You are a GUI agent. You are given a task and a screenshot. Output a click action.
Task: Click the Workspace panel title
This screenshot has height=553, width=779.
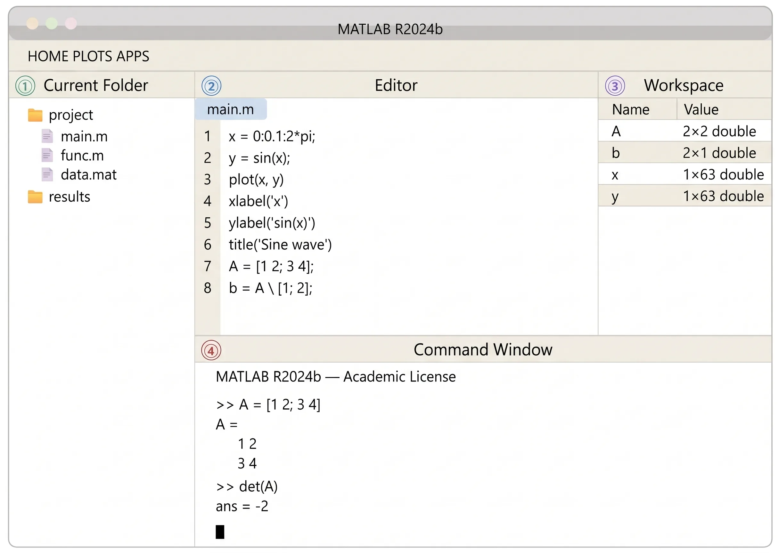[684, 85]
